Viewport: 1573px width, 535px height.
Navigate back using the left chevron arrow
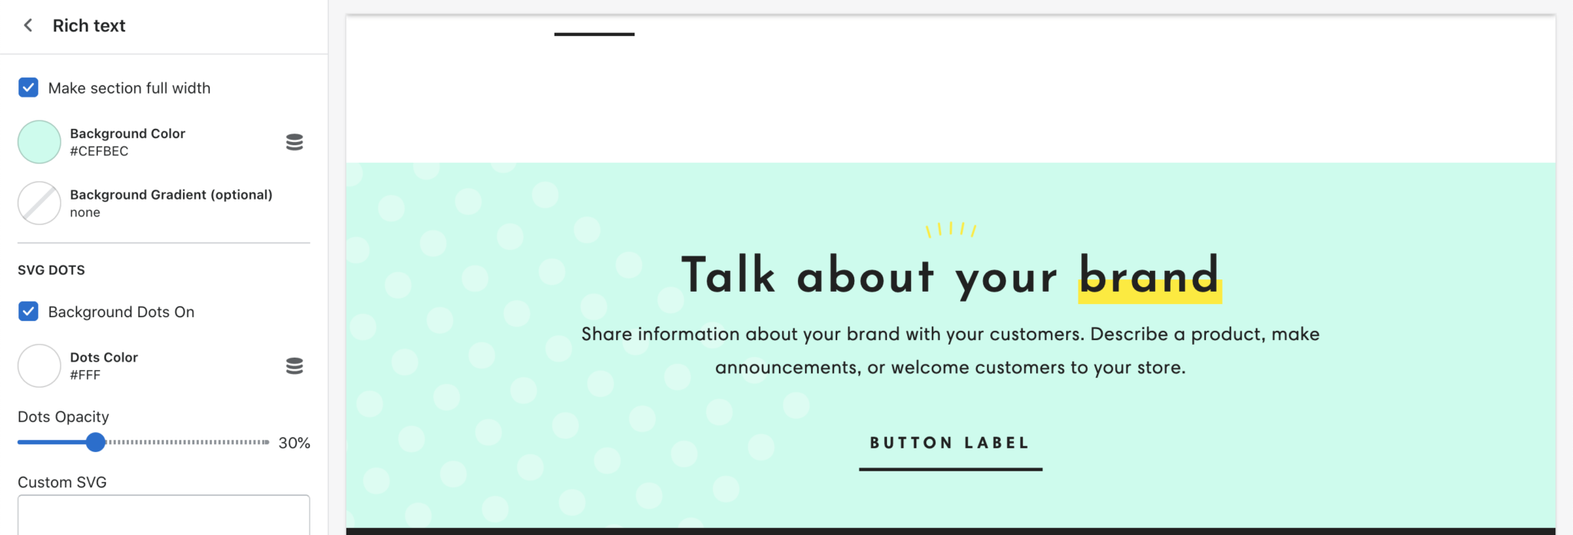click(x=28, y=25)
